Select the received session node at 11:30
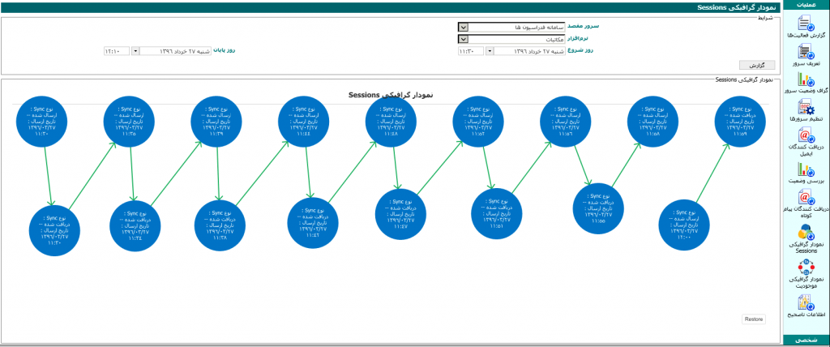This screenshot has width=830, height=347. (x=54, y=230)
